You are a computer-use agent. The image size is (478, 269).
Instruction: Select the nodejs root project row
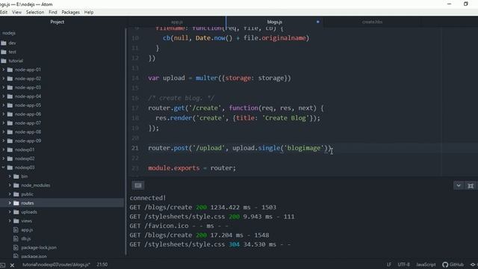click(x=62, y=33)
